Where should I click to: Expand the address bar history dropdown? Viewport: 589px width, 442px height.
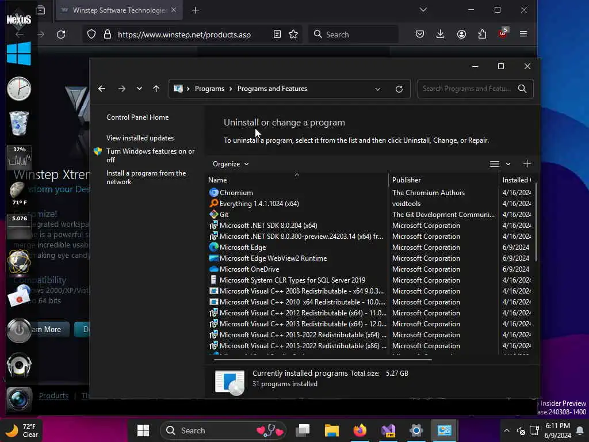378,89
